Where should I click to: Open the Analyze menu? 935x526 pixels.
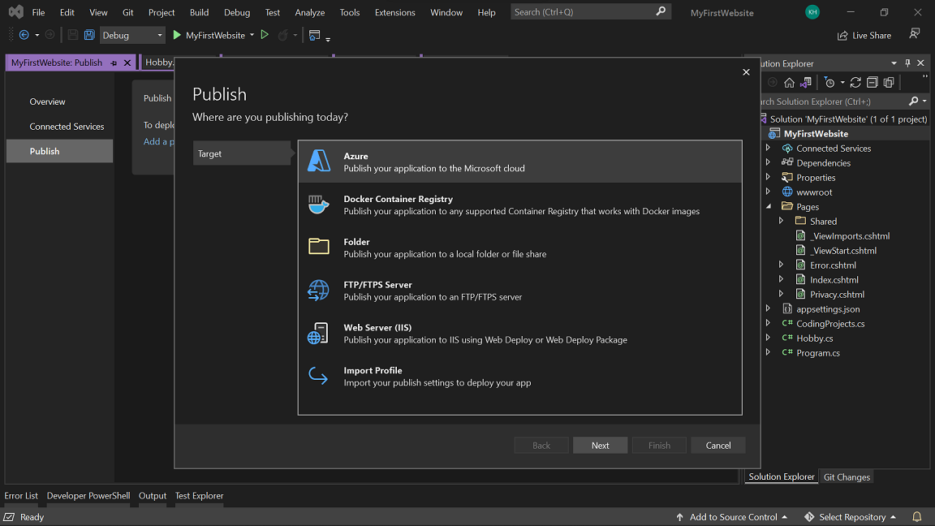click(310, 12)
